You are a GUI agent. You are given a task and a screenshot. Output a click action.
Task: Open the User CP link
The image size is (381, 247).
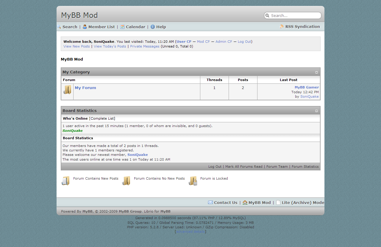click(x=184, y=42)
